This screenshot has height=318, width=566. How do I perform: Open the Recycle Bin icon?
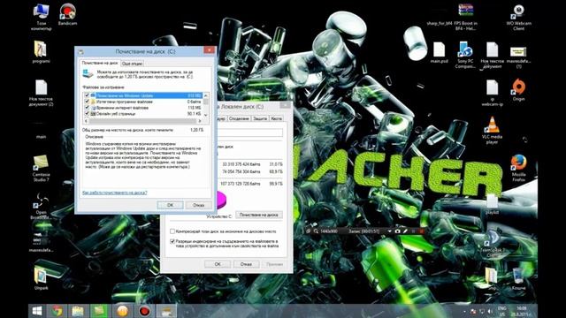(x=518, y=279)
